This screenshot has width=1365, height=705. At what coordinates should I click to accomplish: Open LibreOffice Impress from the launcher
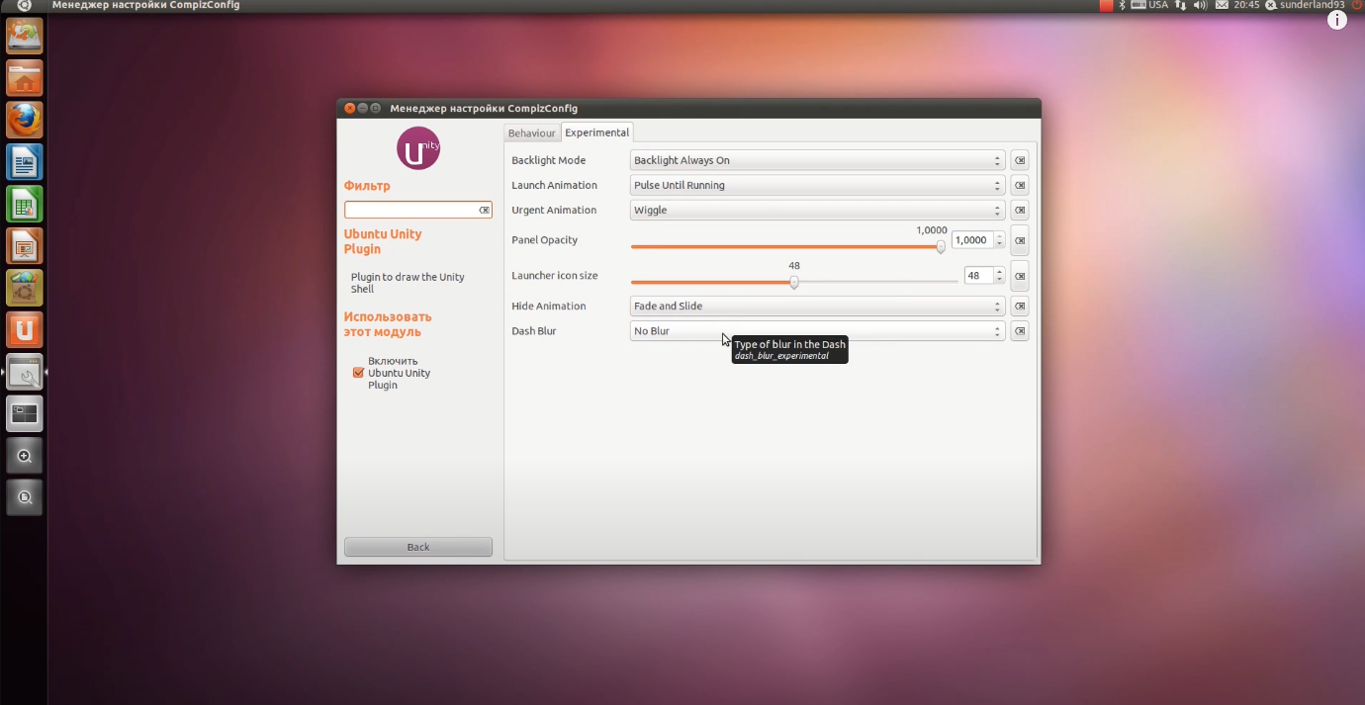click(24, 245)
